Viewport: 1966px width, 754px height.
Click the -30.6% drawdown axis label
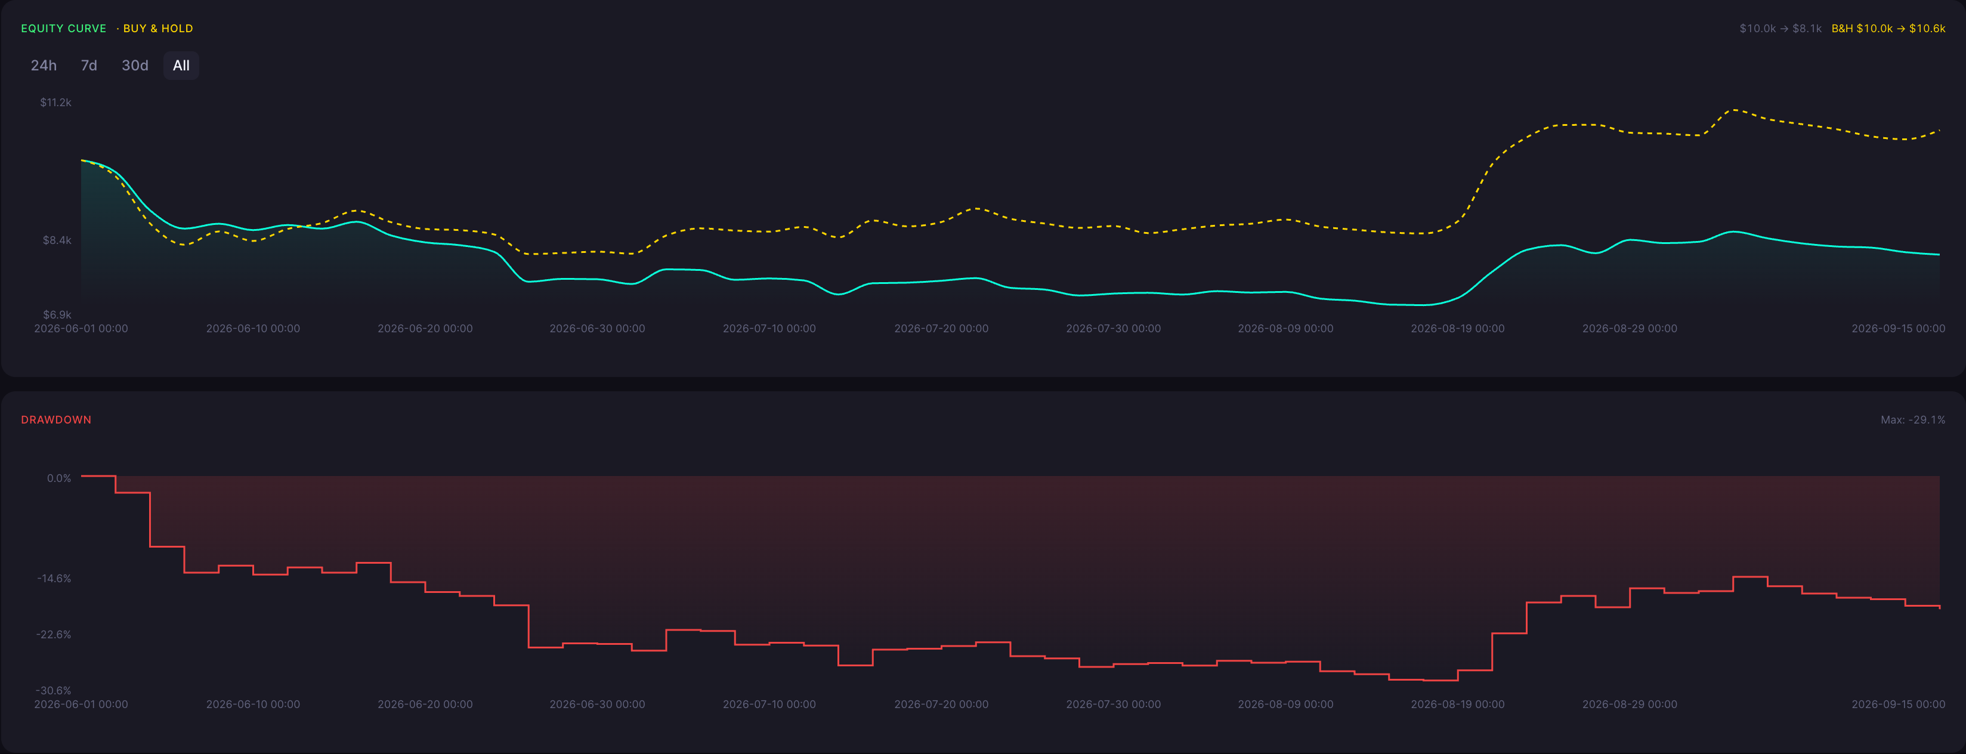click(54, 691)
